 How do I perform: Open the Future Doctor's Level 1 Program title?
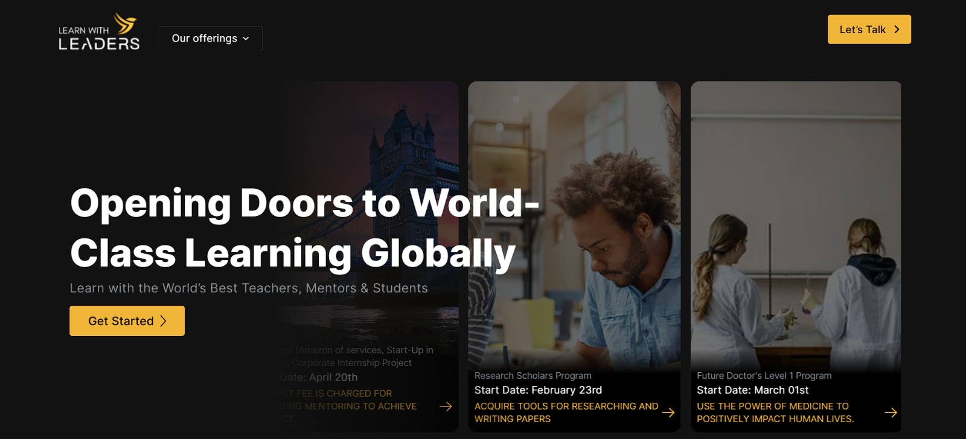click(x=764, y=376)
